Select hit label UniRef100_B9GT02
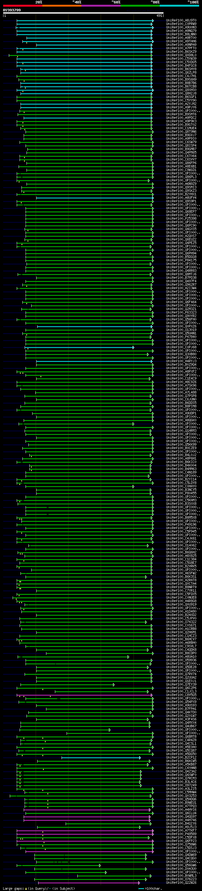 click(x=181, y=125)
